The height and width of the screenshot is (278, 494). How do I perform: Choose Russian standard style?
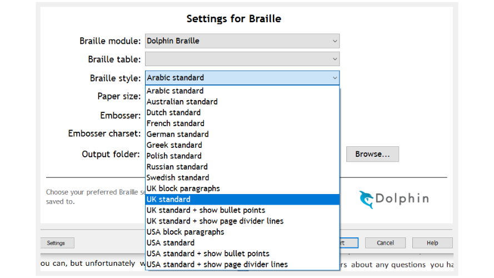point(177,167)
